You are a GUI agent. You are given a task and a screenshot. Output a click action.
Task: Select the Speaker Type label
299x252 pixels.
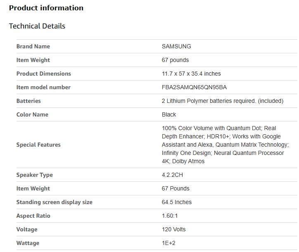(34, 175)
